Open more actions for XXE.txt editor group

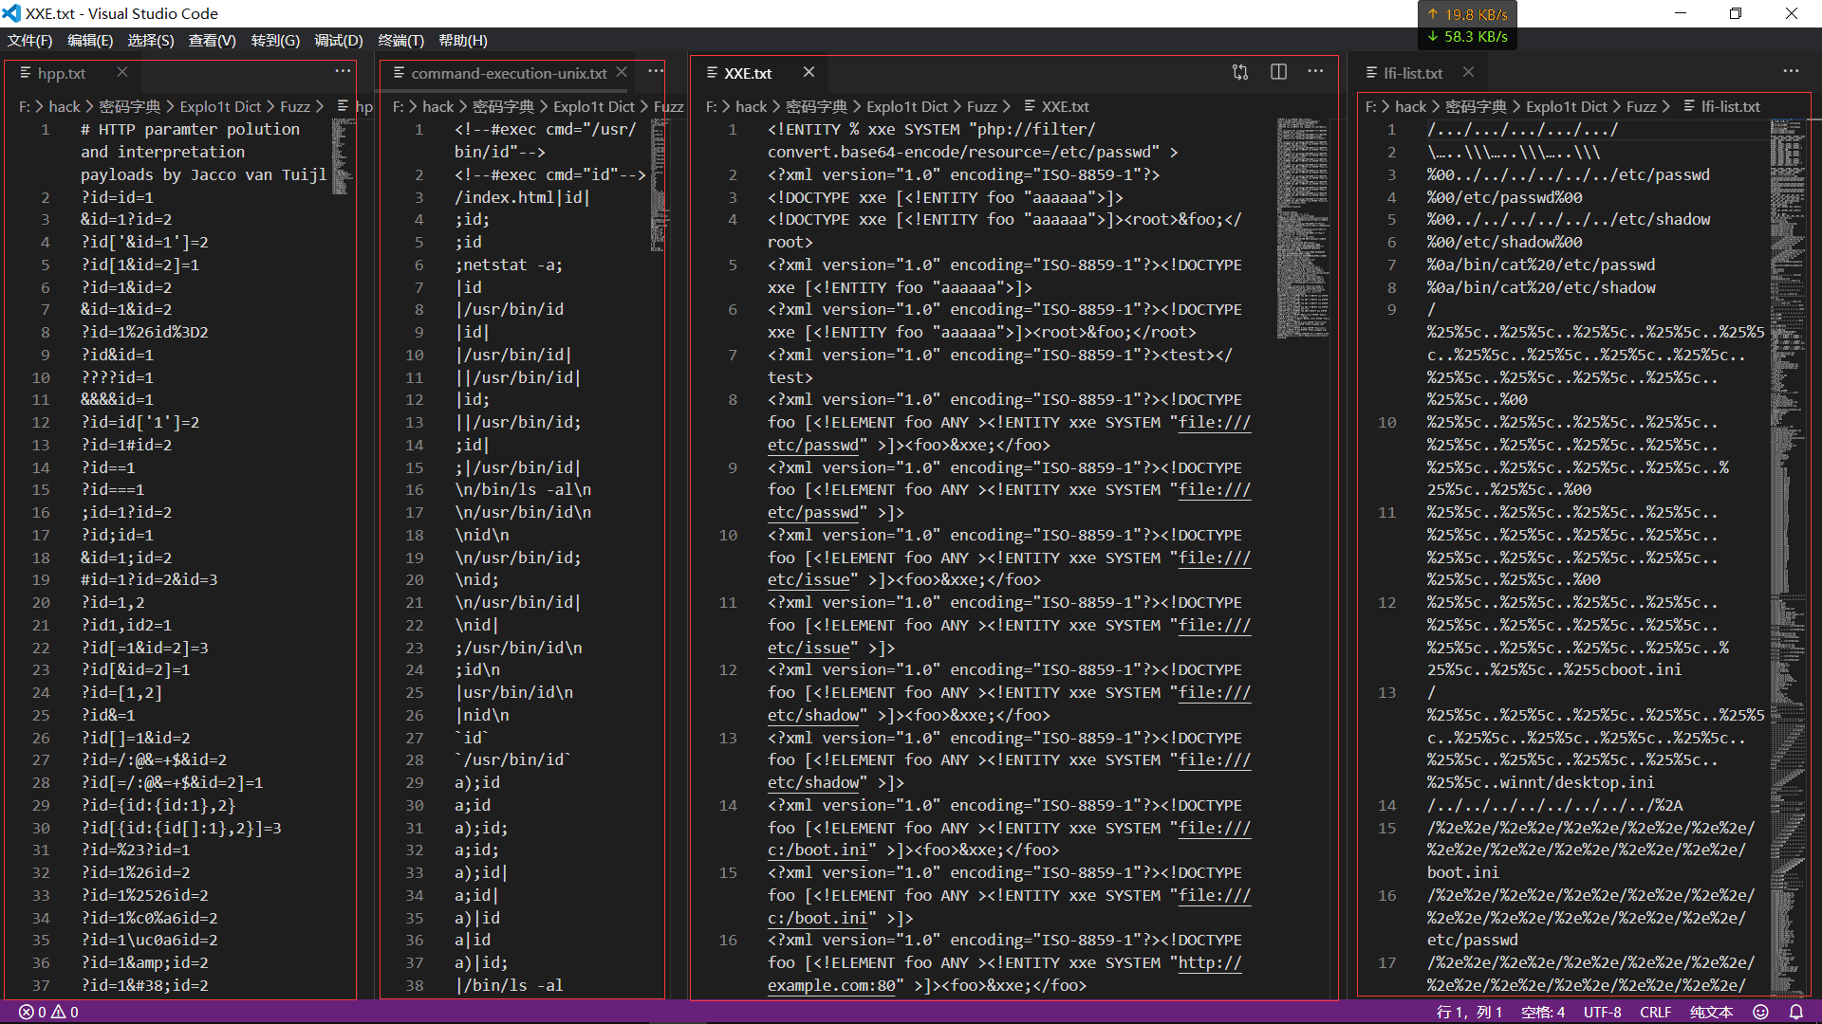click(x=1315, y=72)
